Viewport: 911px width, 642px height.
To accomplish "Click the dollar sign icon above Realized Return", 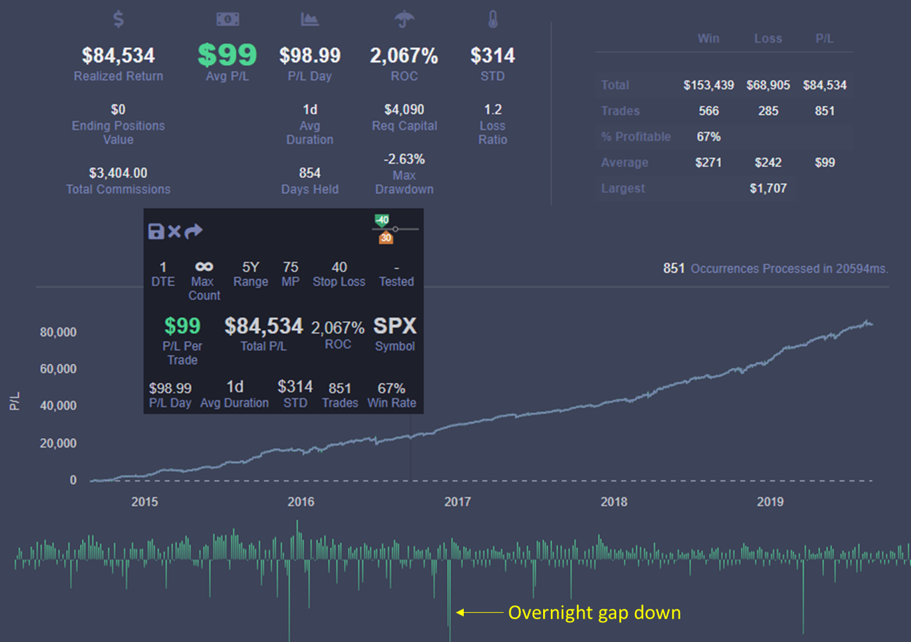I will [x=118, y=19].
